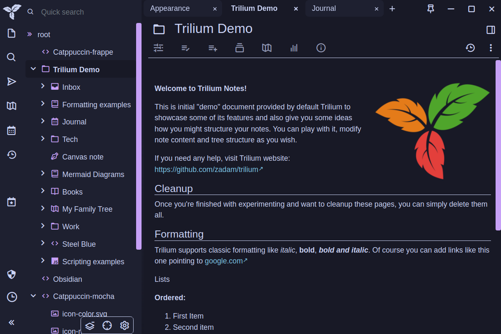Open Catppuccin-frappe note in tree

click(x=83, y=52)
